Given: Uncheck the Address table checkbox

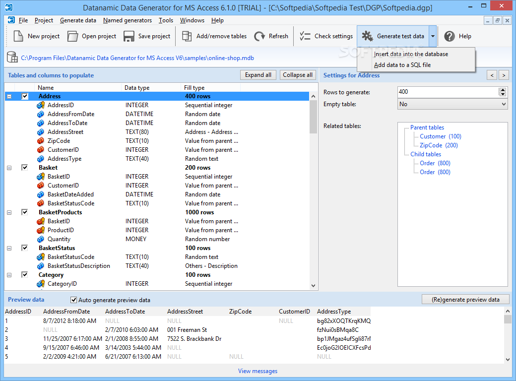Looking at the screenshot, I should 25,96.
